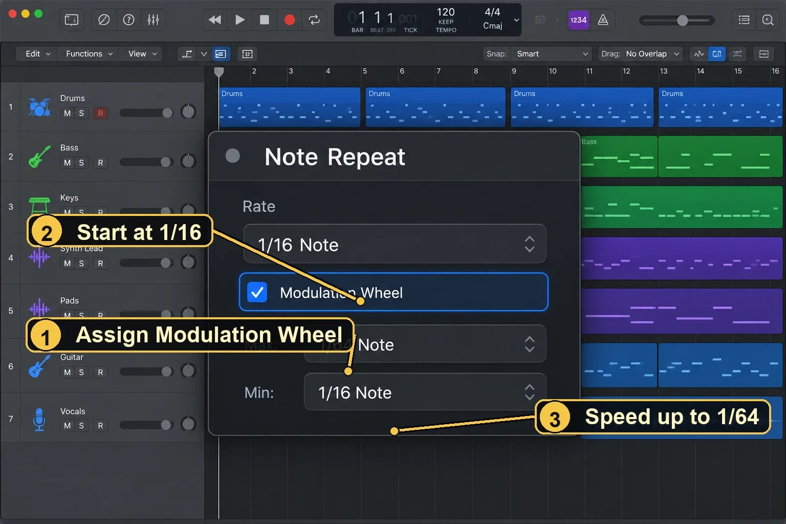Click the Cmaj key signature
Image resolution: width=786 pixels, height=524 pixels.
click(492, 26)
